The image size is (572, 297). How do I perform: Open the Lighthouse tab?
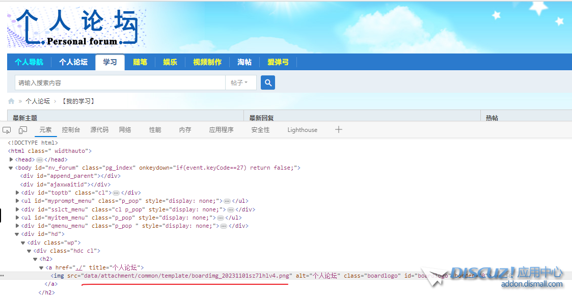302,130
